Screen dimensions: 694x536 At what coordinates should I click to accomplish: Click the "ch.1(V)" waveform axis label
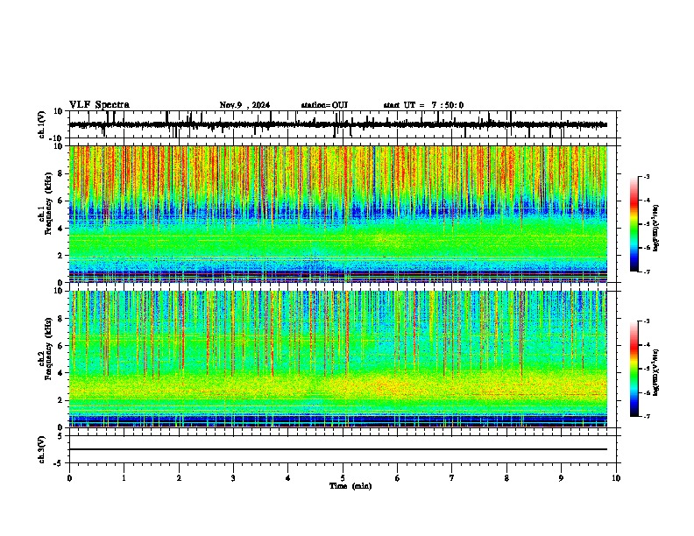tap(42, 124)
